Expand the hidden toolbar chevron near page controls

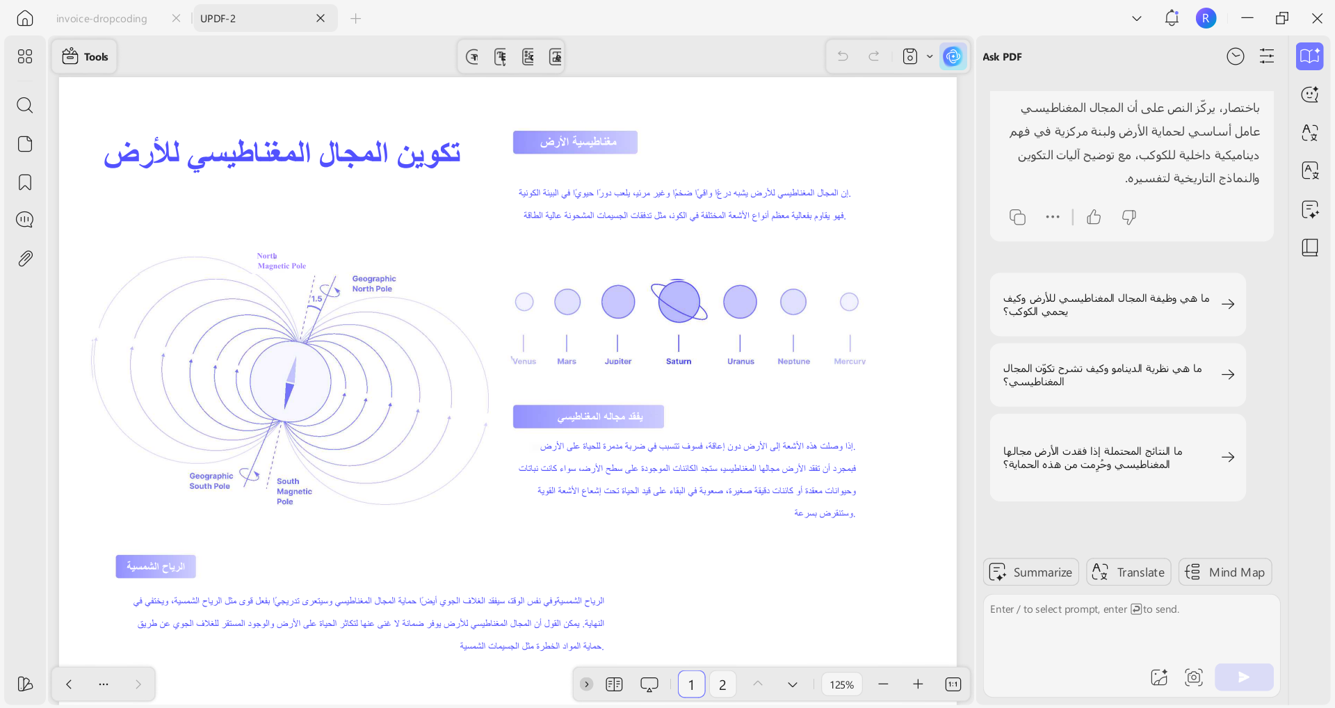tap(586, 684)
